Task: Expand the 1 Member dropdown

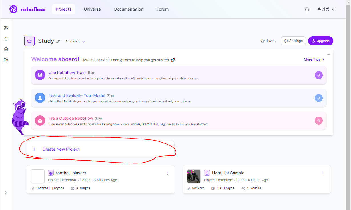Action: [x=75, y=41]
